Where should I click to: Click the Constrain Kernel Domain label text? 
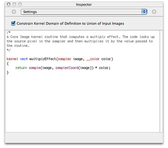tap(70, 23)
